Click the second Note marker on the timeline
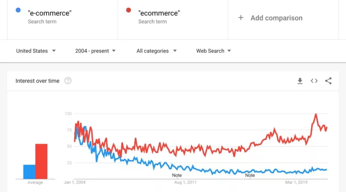 point(250,175)
